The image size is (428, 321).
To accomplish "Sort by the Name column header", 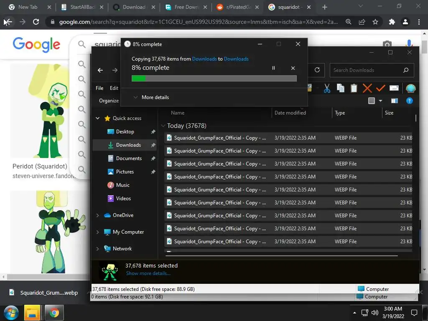I will (x=177, y=113).
